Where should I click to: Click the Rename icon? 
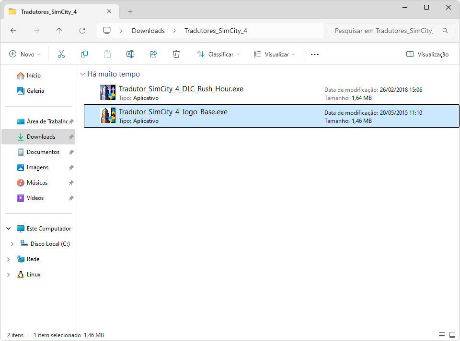130,54
